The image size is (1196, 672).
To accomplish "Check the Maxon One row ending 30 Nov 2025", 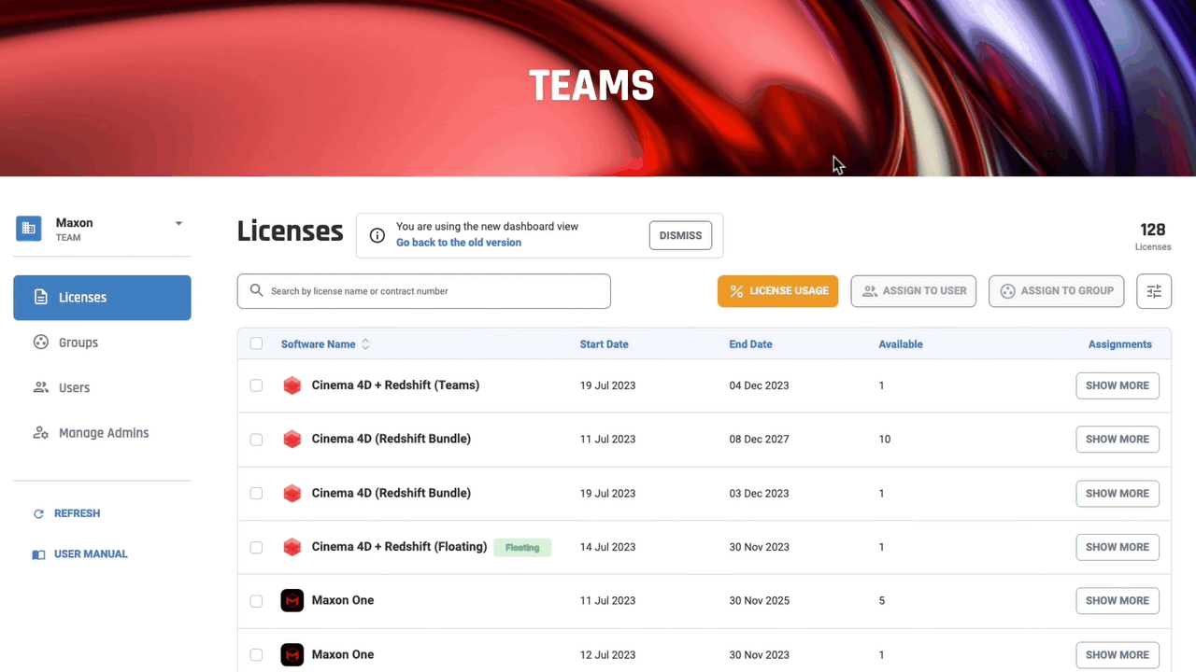I will [256, 601].
